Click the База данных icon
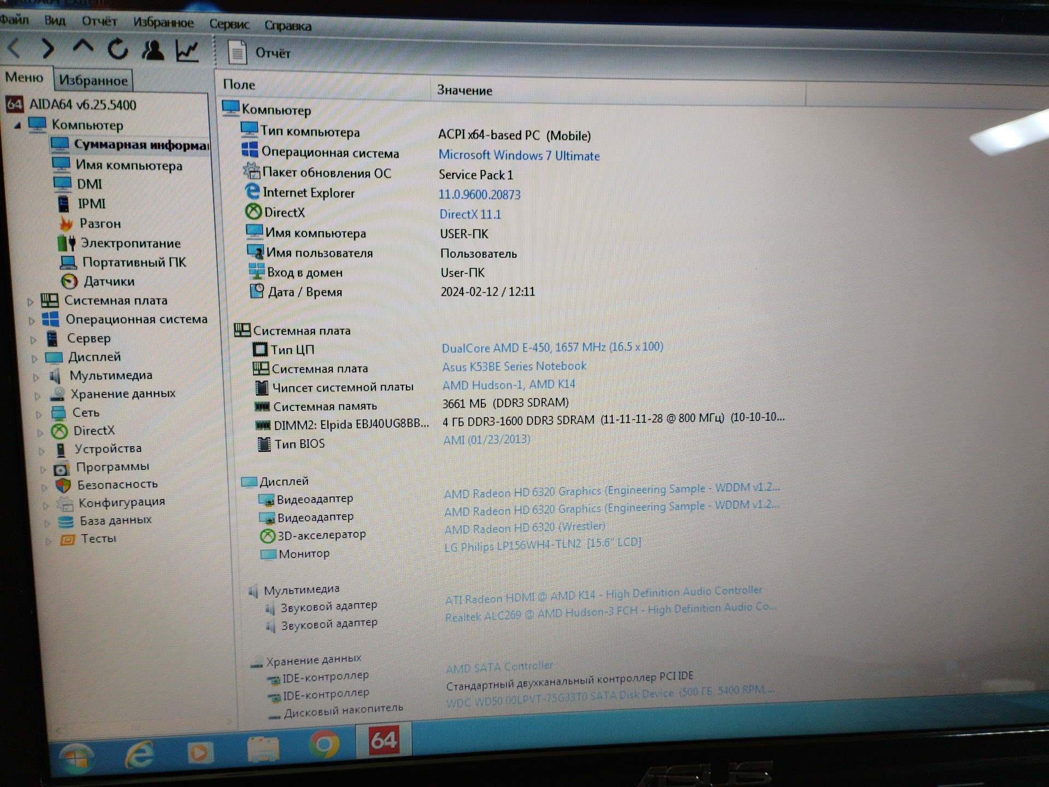1049x787 pixels. click(66, 521)
